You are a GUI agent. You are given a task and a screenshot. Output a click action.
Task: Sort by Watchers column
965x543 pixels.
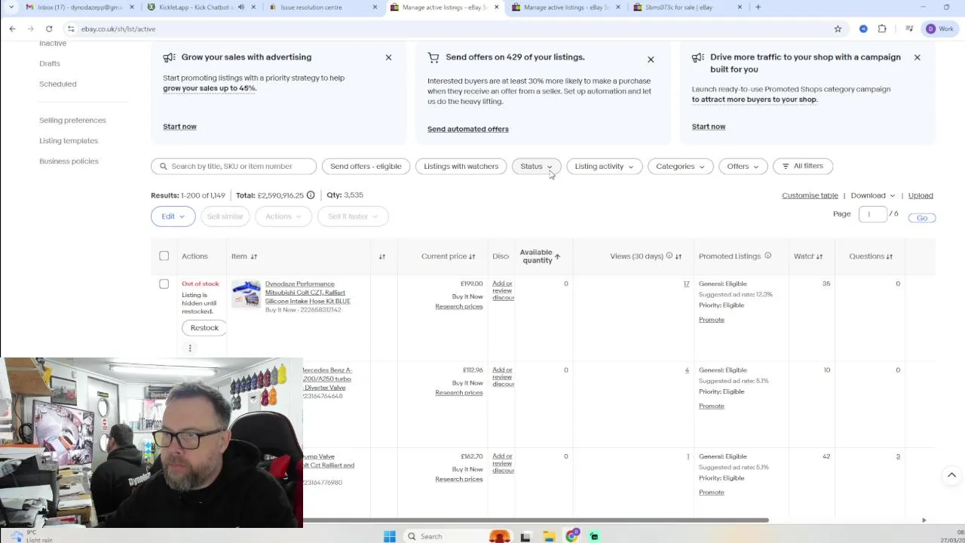click(x=819, y=256)
